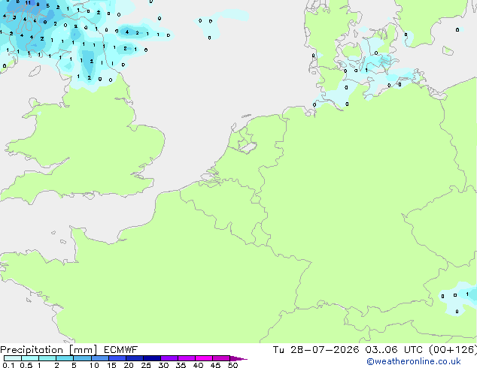The width and height of the screenshot is (477, 368).
Task: Click the legend label '25'
Action: point(146,365)
